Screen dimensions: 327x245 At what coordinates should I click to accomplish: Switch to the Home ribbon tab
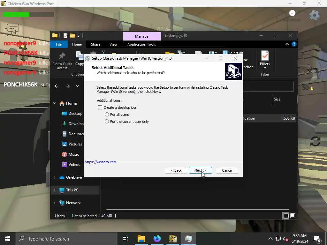[x=77, y=44]
